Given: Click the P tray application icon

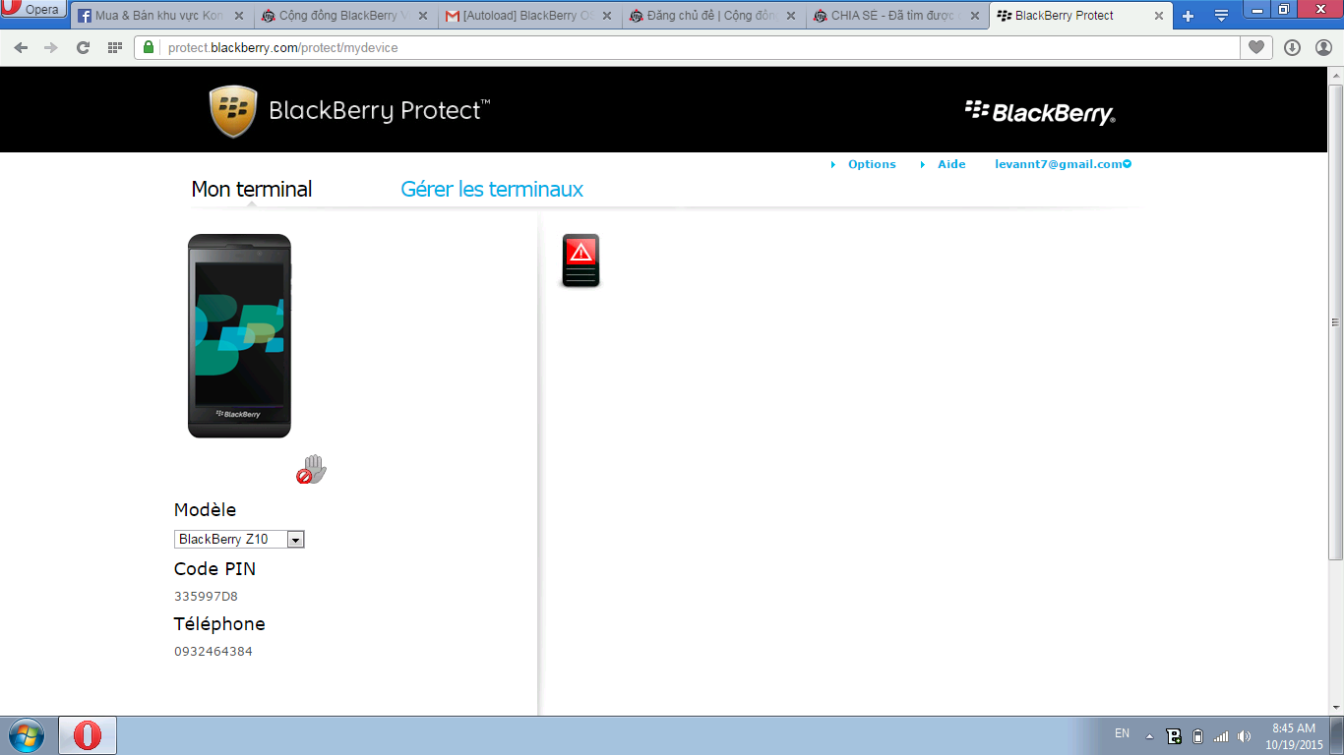Looking at the screenshot, I should [x=1174, y=735].
